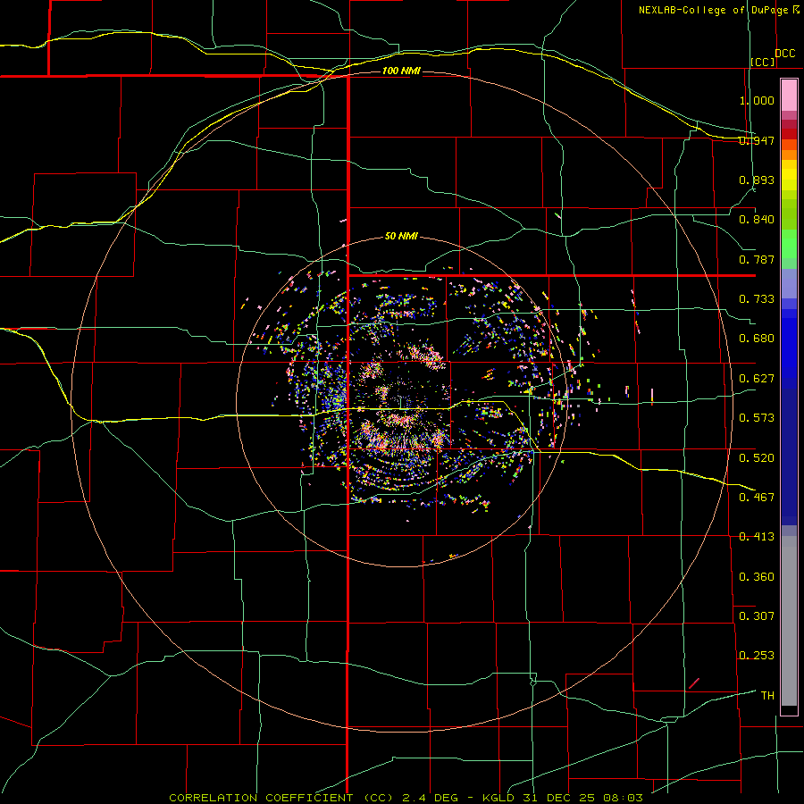Click the 0.360 scale value

(x=757, y=577)
